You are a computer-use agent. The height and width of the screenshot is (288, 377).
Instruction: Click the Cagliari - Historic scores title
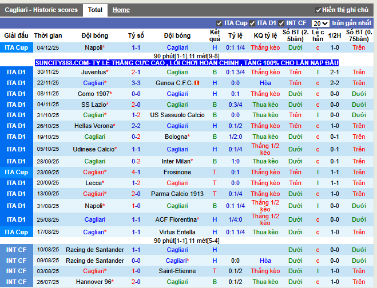pos(41,10)
